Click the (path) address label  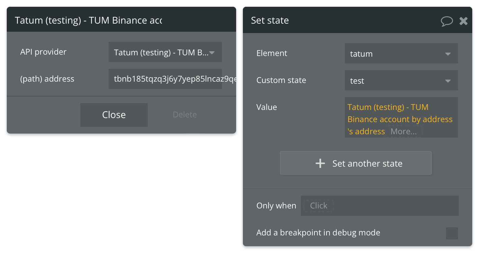coord(47,79)
